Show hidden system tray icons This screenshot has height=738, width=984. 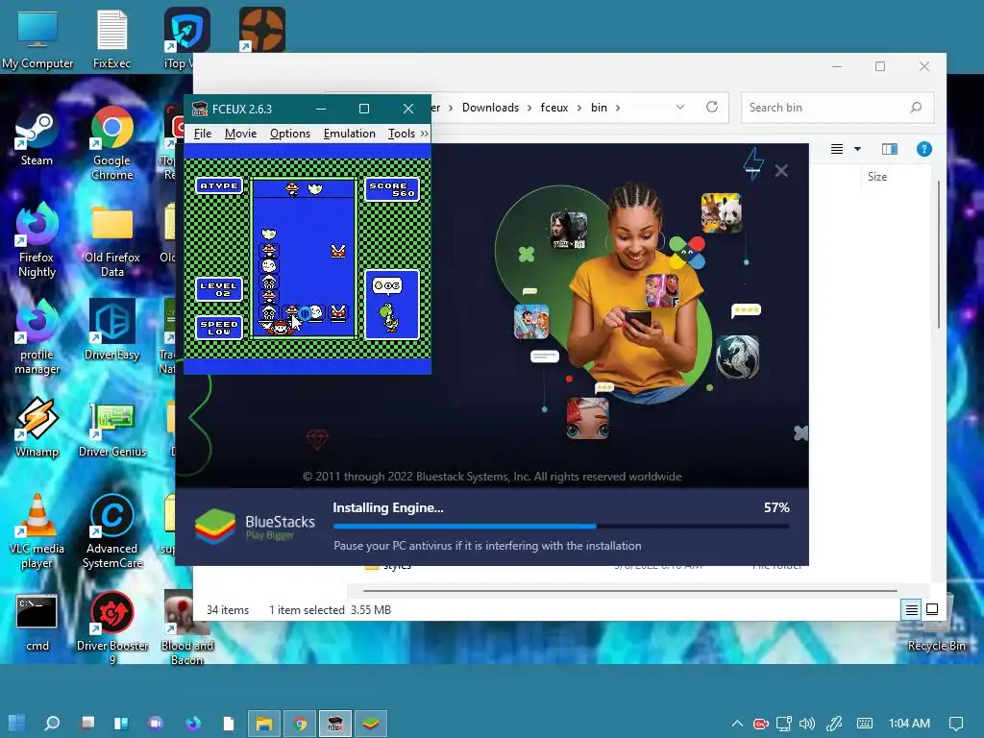[x=737, y=724]
